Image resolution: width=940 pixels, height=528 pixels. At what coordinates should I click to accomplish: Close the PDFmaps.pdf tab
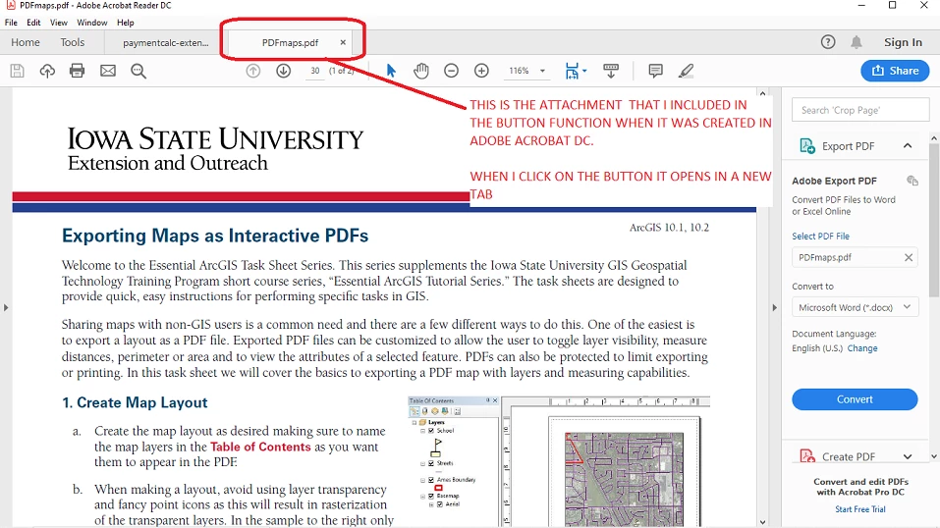coord(343,42)
